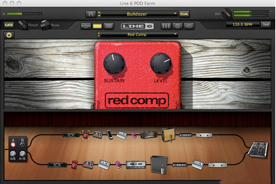Click the 120.0 BPM tempo field
The width and height of the screenshot is (276, 184).
pos(243,25)
